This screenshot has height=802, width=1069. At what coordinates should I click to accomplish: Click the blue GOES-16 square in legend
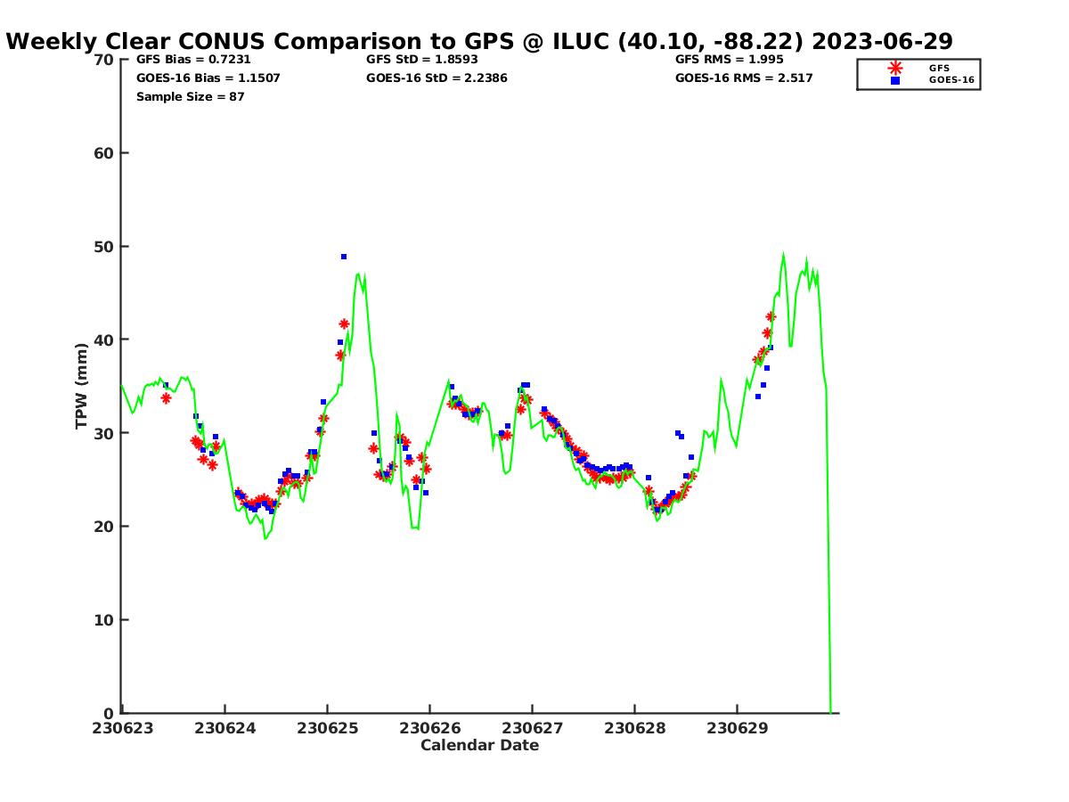tap(894, 80)
